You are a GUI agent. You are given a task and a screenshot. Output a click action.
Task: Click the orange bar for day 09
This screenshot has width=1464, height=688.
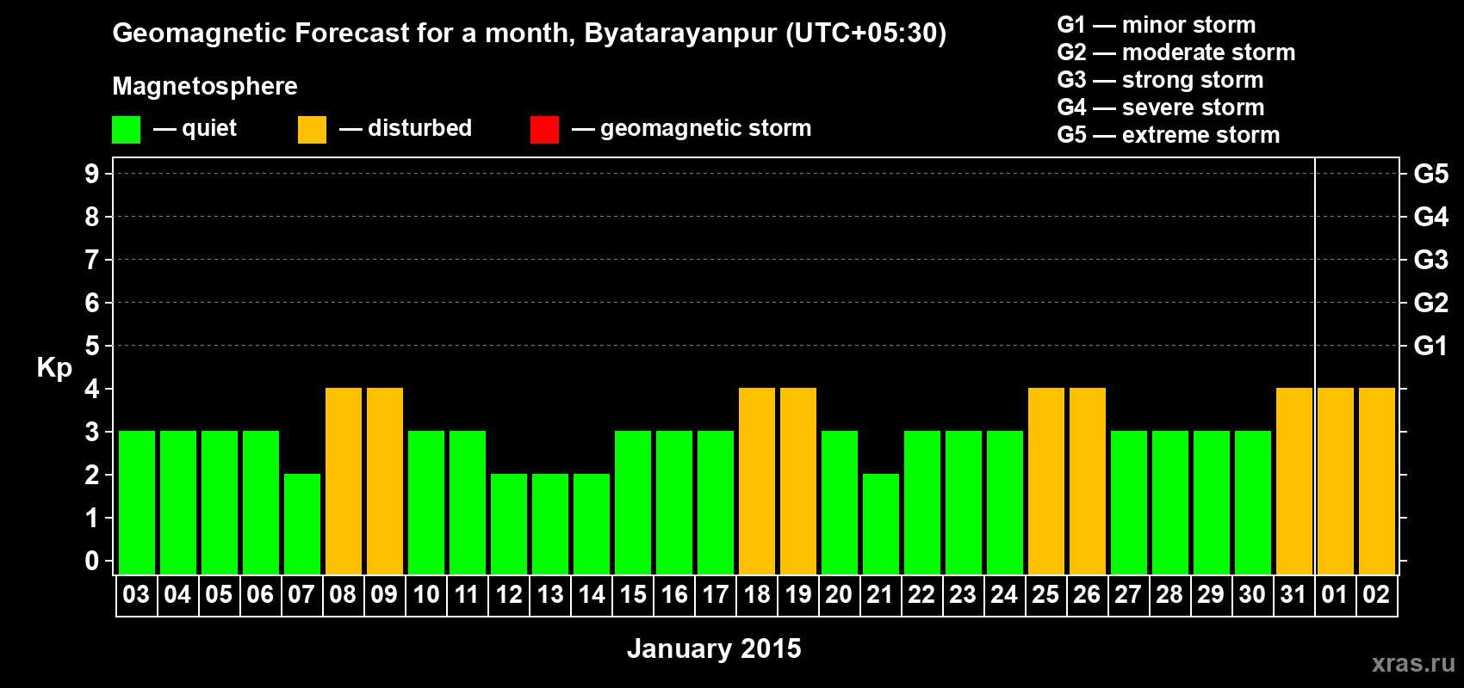coord(385,481)
